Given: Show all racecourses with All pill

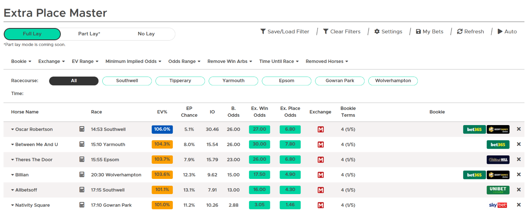Looking at the screenshot, I should pos(74,81).
